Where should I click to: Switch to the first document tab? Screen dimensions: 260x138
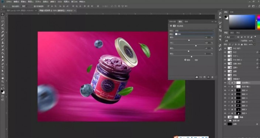click(x=20, y=10)
